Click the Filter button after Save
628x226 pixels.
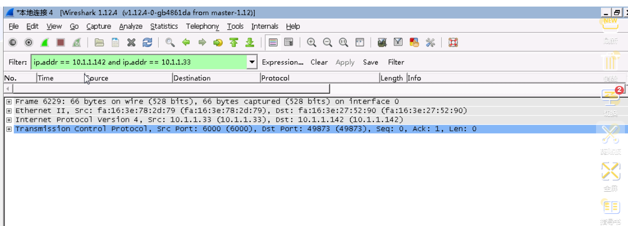point(396,62)
